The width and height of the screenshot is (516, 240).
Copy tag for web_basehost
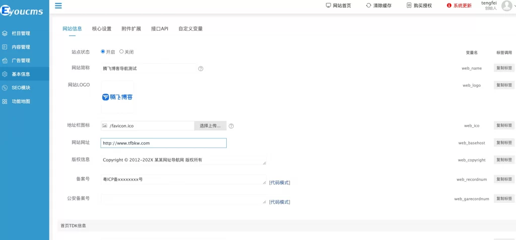pyautogui.click(x=504, y=143)
